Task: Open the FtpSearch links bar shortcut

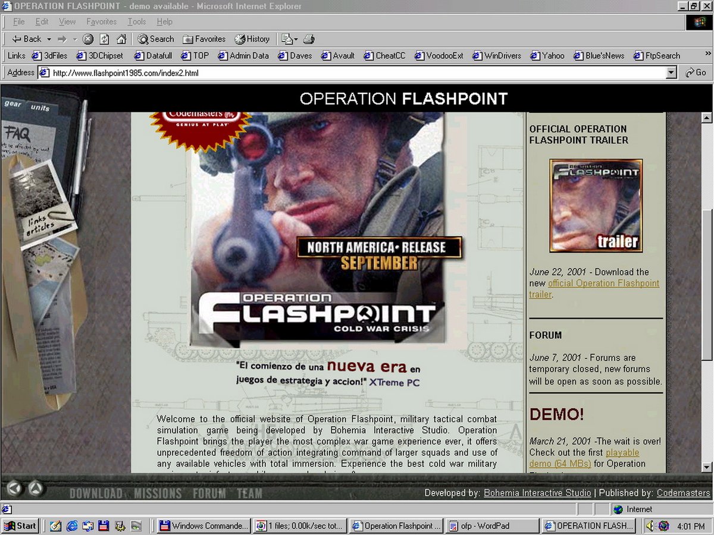Action: tap(657, 56)
